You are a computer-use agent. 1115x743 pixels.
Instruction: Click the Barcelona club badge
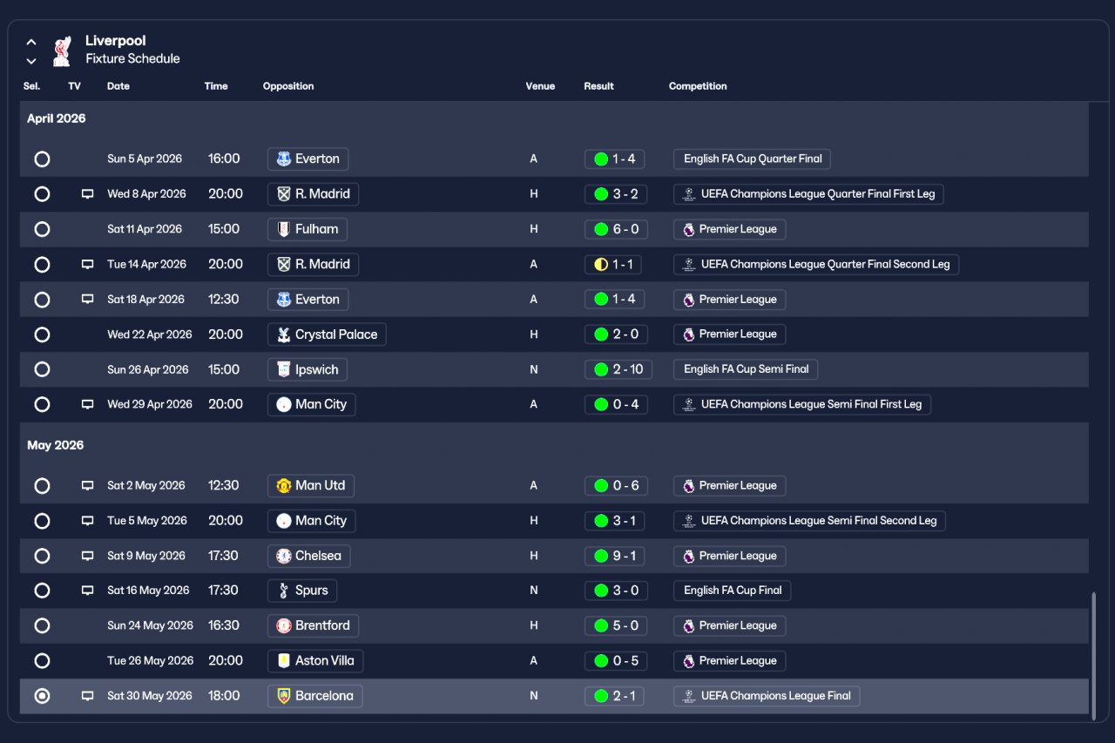click(283, 696)
